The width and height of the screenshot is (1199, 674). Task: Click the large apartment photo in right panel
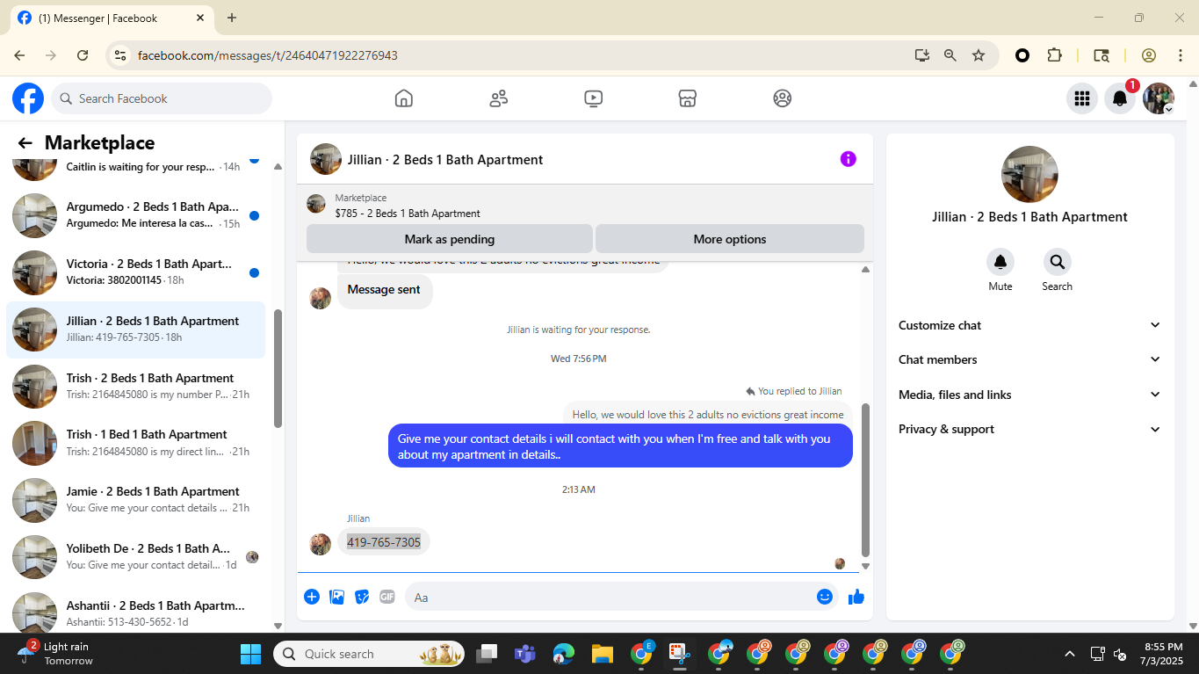(x=1029, y=174)
